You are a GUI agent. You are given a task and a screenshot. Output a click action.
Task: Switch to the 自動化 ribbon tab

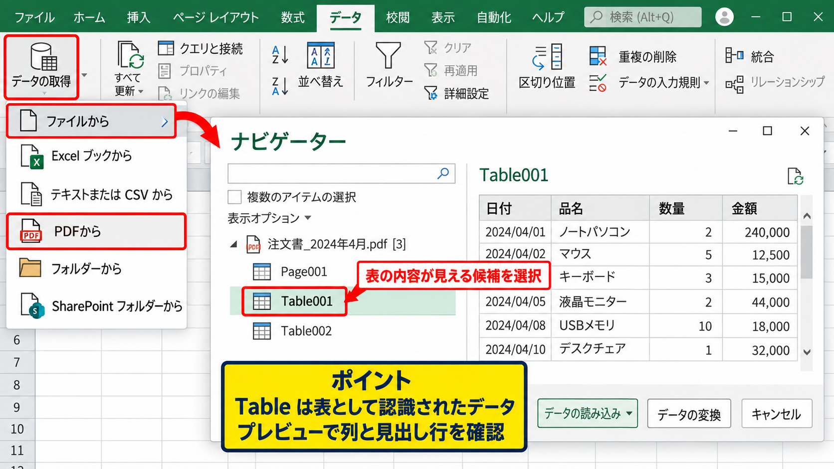click(494, 17)
